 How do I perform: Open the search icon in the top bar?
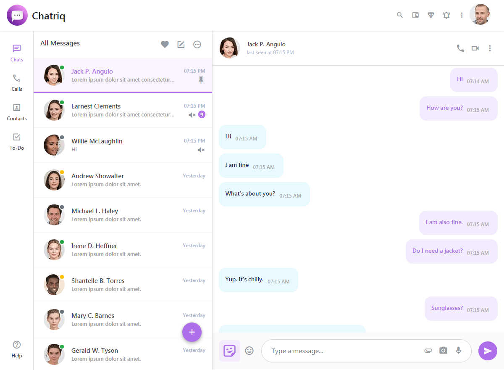point(399,15)
